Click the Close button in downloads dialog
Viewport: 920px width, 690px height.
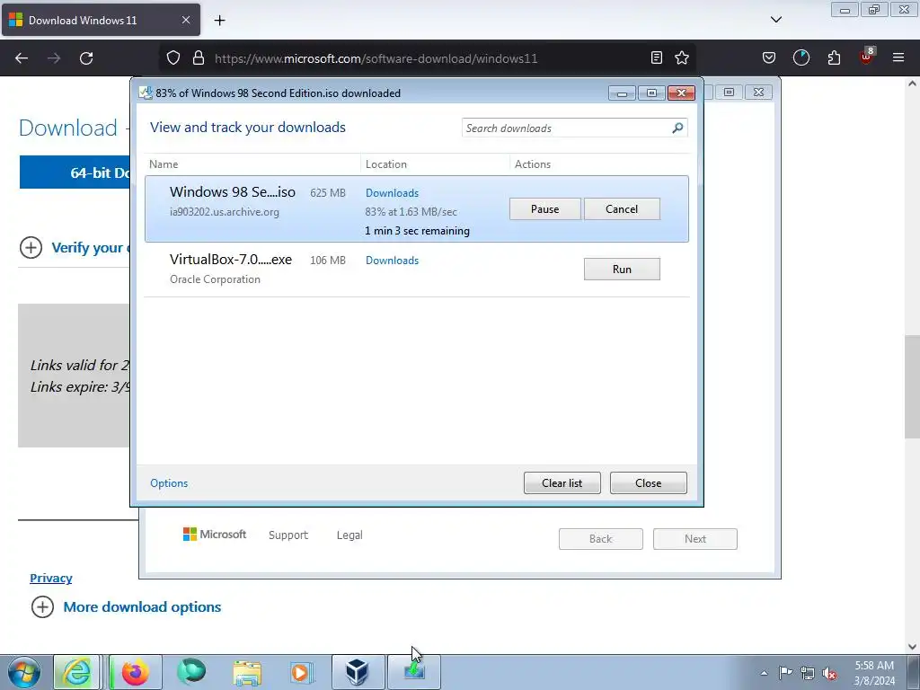649,482
